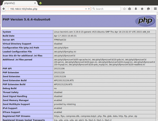158x121 pixels.
Task: Click the FPM/FastCGI value
Action: coord(60,40)
